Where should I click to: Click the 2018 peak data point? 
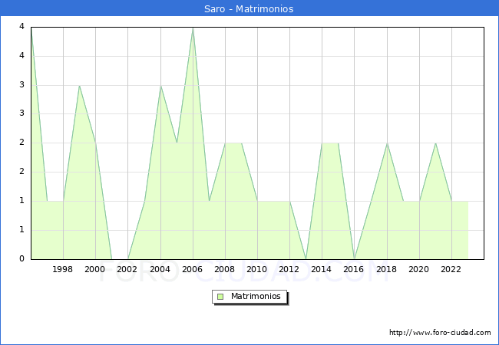click(387, 143)
